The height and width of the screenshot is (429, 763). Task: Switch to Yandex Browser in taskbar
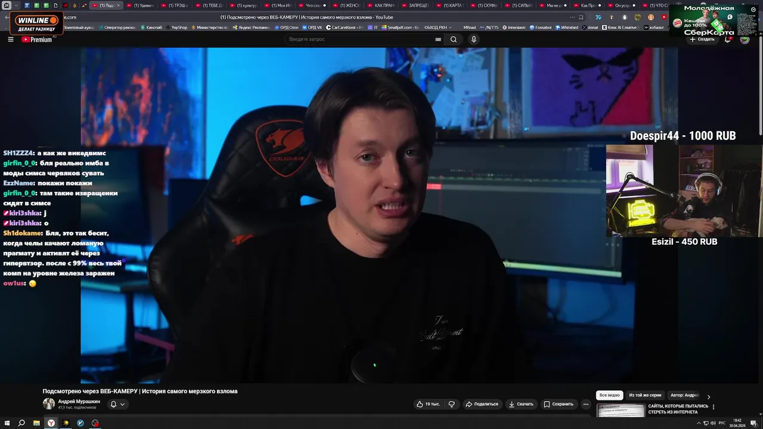(51, 423)
